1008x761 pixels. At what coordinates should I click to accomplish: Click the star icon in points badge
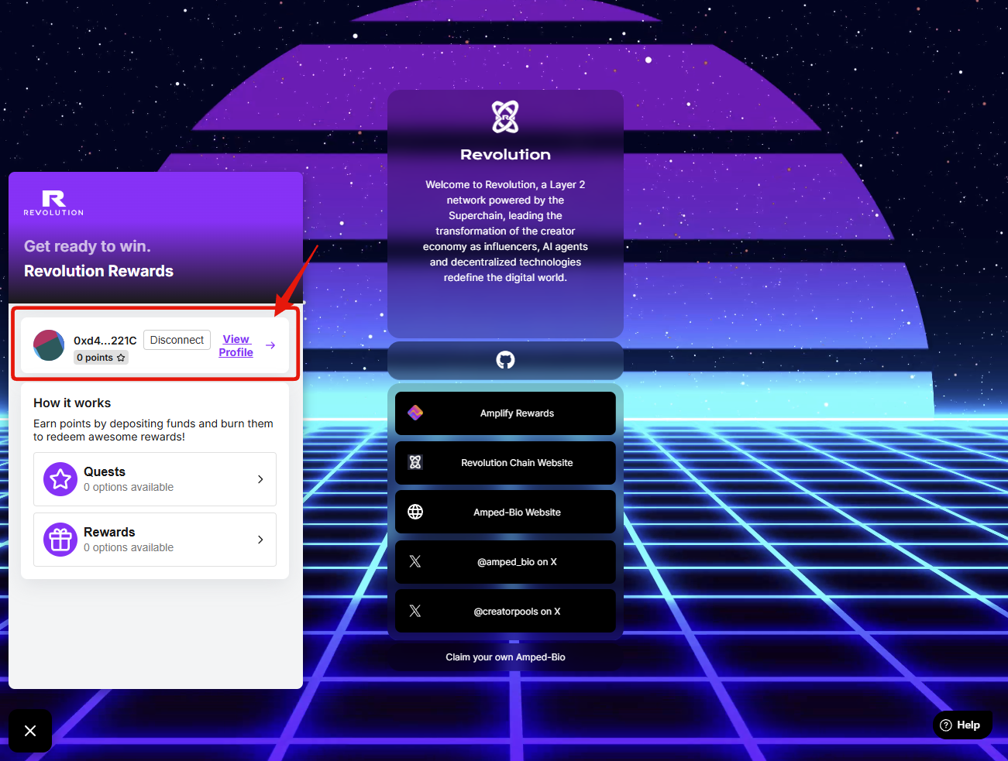pos(121,358)
